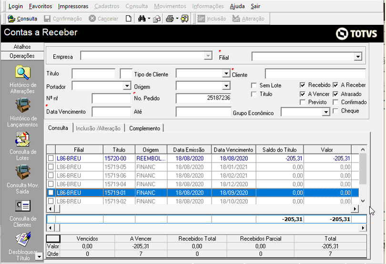The width and height of the screenshot is (386, 264).
Task: Open Histórico de Alterações shortcut
Action: (x=22, y=79)
